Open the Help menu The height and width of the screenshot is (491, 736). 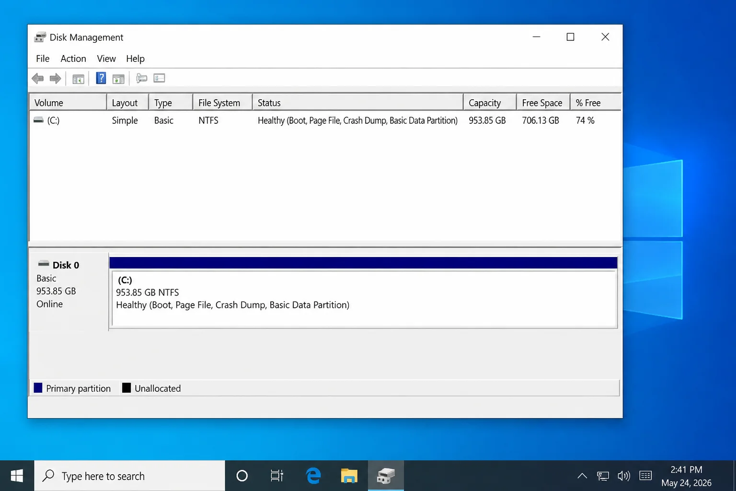pos(135,58)
